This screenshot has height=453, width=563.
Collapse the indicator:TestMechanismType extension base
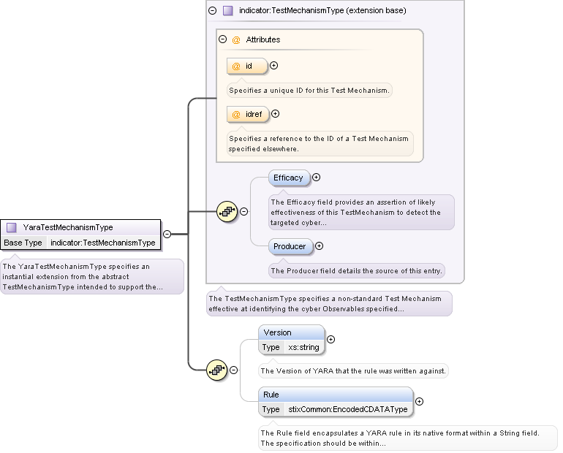pyautogui.click(x=213, y=10)
